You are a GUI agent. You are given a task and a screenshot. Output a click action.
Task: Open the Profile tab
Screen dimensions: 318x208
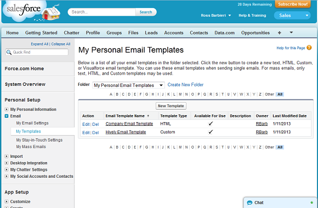point(93,33)
